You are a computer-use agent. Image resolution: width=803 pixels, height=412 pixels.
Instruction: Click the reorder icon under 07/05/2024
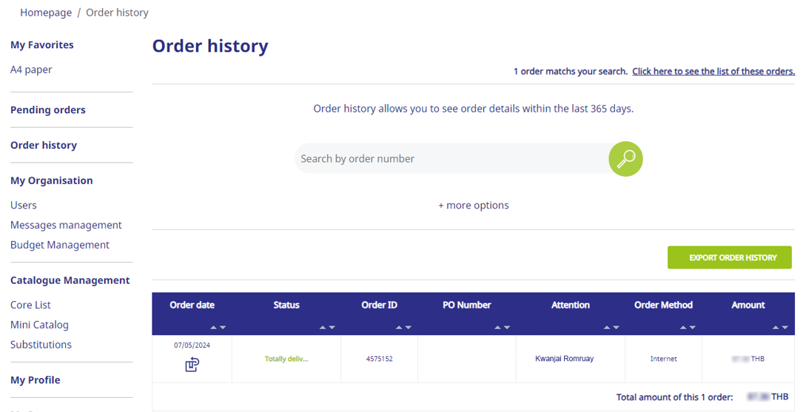point(192,365)
